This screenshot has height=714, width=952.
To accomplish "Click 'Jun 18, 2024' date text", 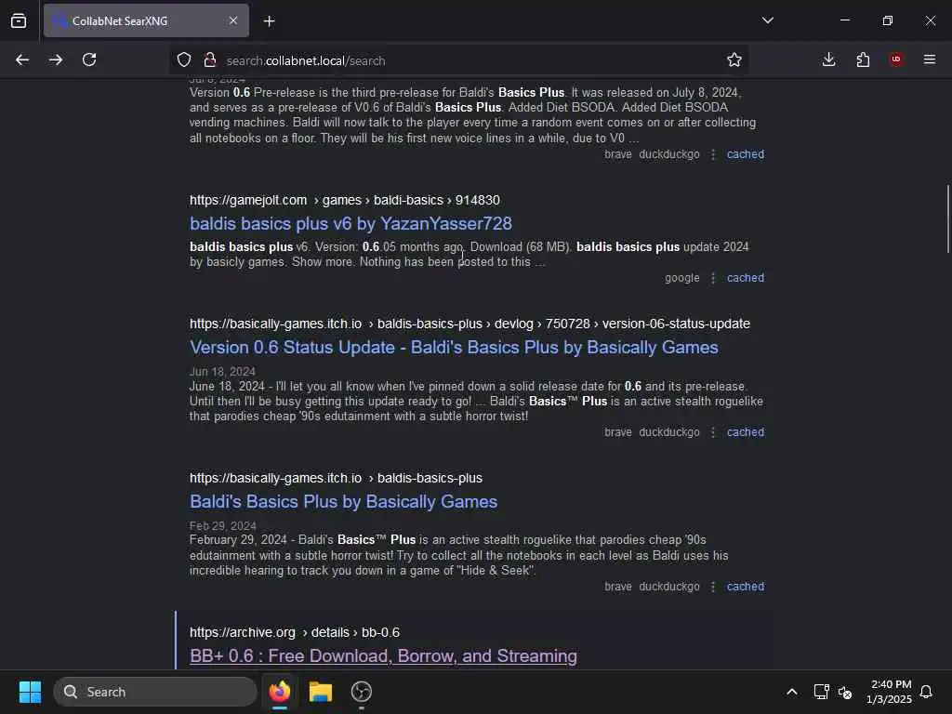I will (222, 371).
